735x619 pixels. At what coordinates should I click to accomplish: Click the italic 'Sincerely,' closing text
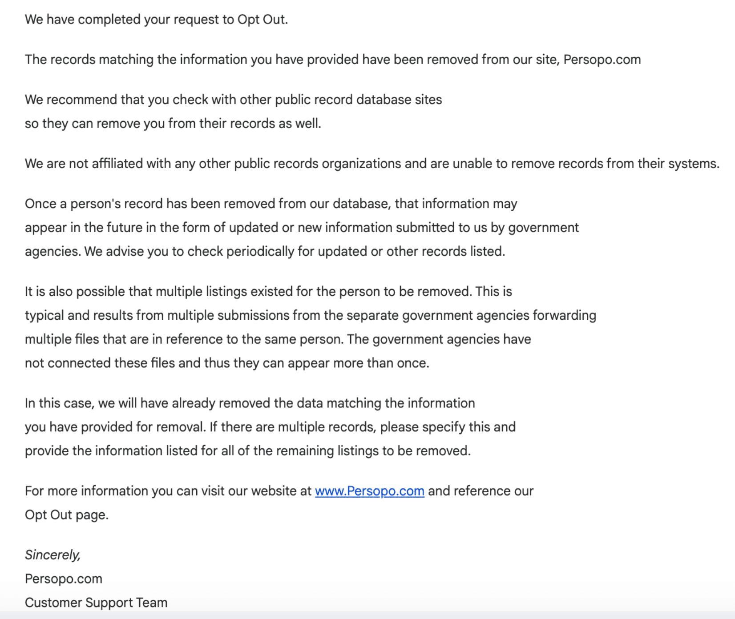52,555
